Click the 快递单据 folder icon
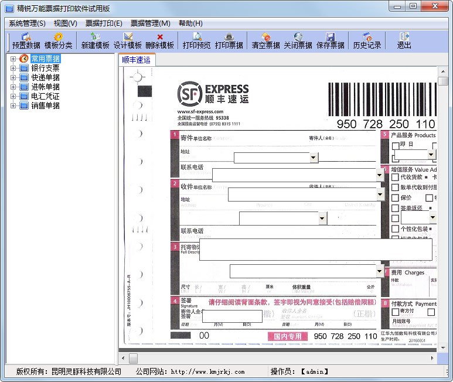Image resolution: width=453 pixels, height=382 pixels. 24,77
